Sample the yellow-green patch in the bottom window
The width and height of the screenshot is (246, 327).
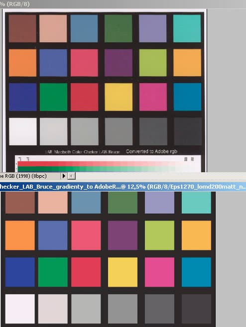(x=159, y=235)
